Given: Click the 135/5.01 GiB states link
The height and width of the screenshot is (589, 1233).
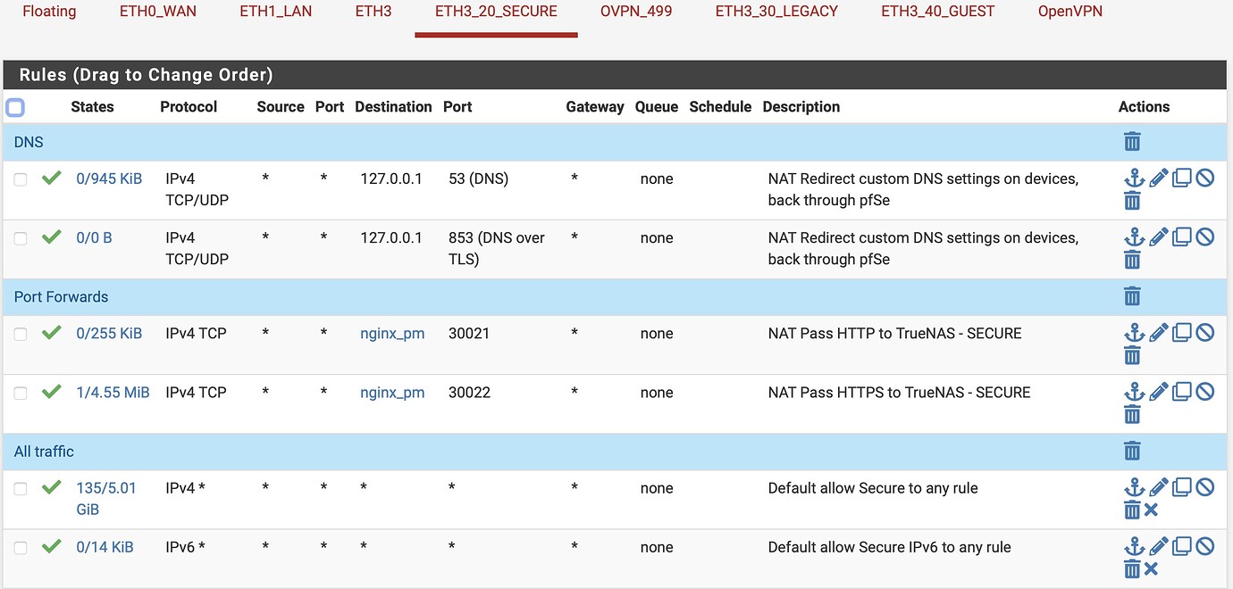Looking at the screenshot, I should click(x=106, y=498).
